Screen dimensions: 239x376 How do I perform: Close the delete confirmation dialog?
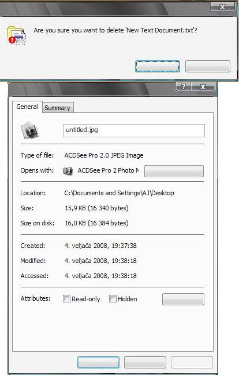pyautogui.click(x=222, y=7)
